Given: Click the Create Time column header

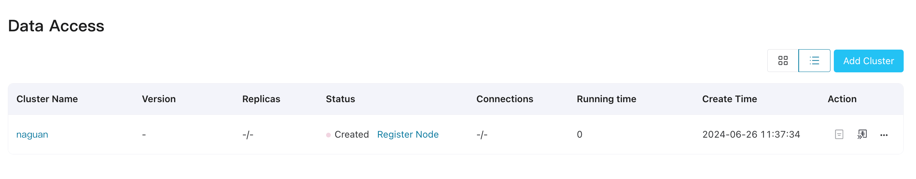Looking at the screenshot, I should click(730, 99).
